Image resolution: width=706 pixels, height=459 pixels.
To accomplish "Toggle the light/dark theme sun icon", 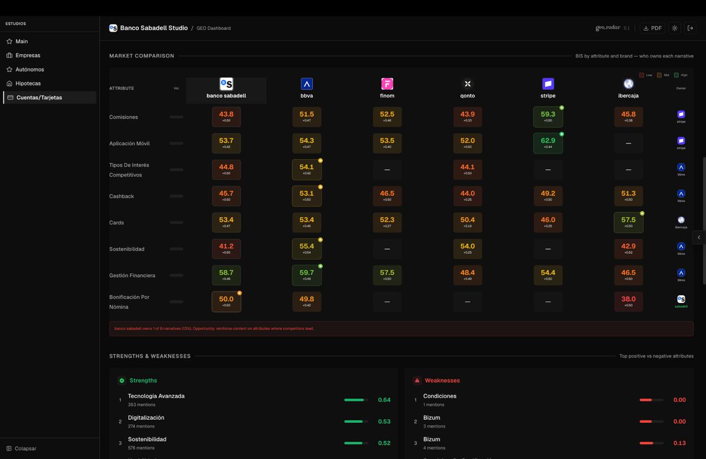I will (x=675, y=28).
